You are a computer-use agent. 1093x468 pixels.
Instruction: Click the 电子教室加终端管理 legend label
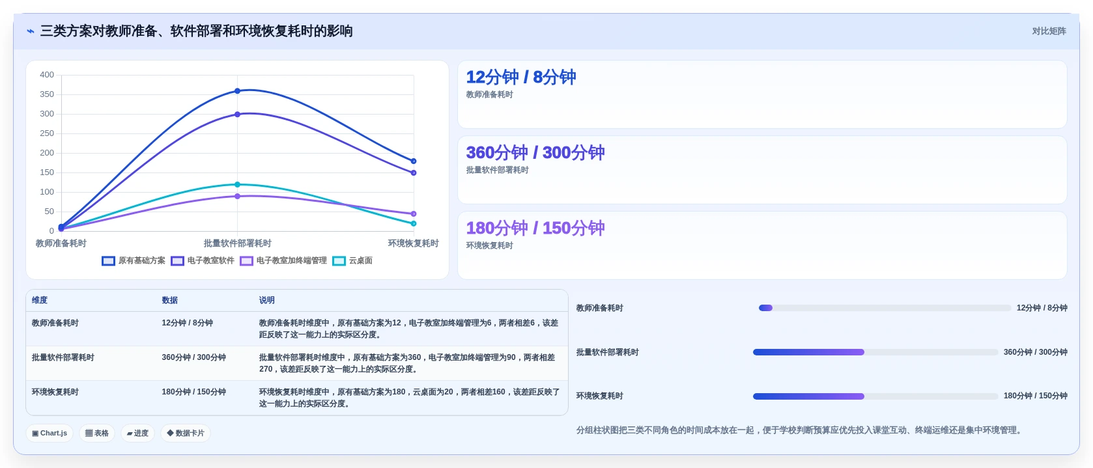coord(292,260)
